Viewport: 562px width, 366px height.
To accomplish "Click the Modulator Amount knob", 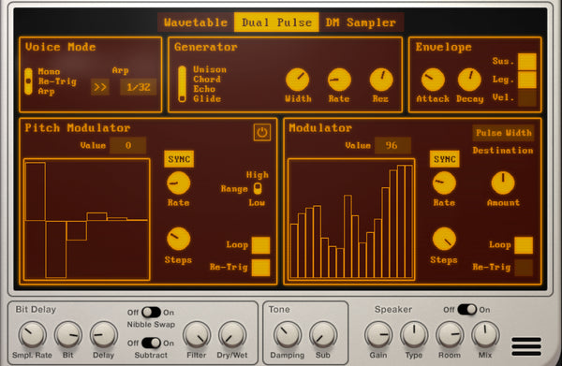I will point(503,183).
